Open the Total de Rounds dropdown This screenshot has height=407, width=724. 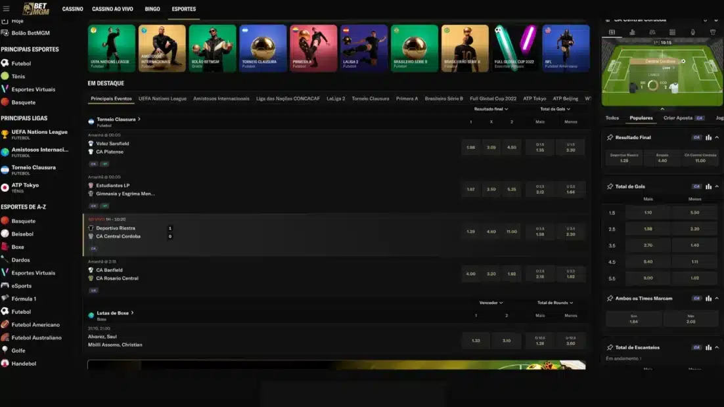click(555, 303)
